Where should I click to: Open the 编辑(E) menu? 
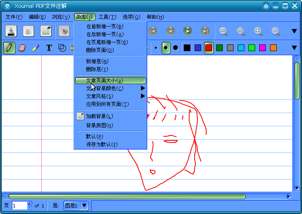(37, 17)
